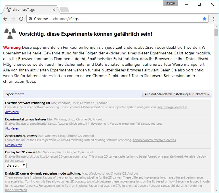The width and height of the screenshot is (219, 193).
Task: Click the Florian profile button
Action: [x=170, y=3]
